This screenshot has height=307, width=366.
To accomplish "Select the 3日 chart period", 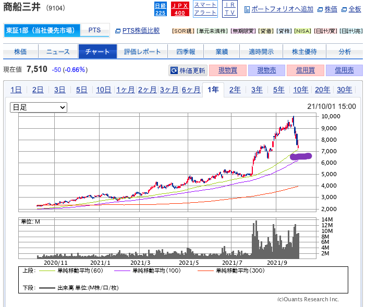I will coord(60,90).
